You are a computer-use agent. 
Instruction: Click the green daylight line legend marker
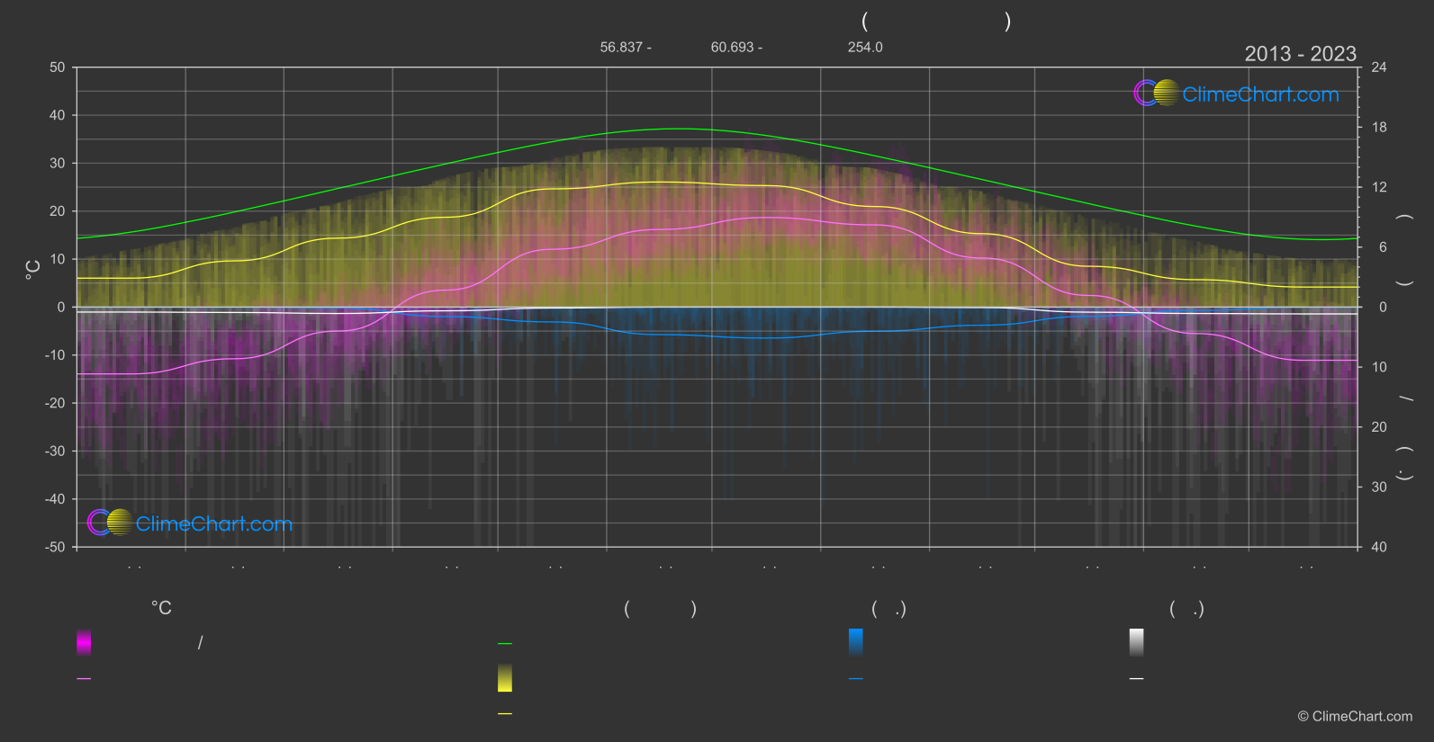point(505,644)
